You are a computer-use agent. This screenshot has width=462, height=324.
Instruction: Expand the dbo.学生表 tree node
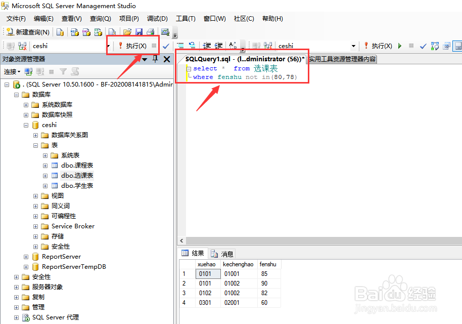click(45, 185)
